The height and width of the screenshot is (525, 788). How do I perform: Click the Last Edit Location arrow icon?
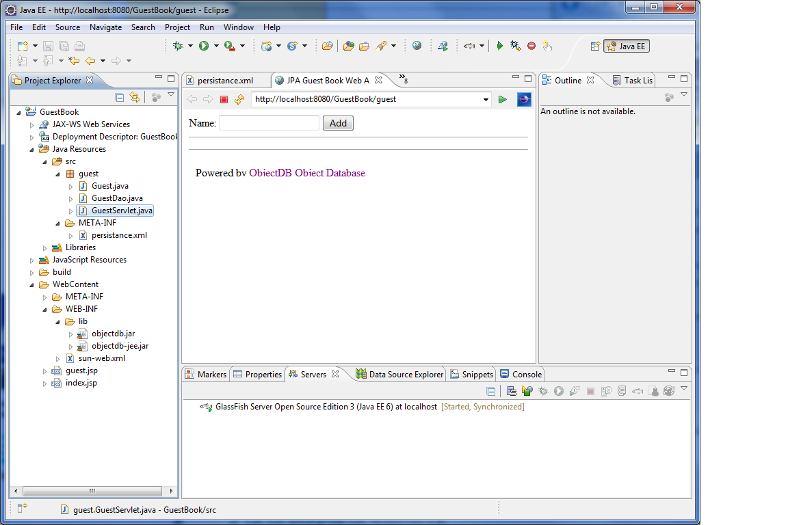75,61
